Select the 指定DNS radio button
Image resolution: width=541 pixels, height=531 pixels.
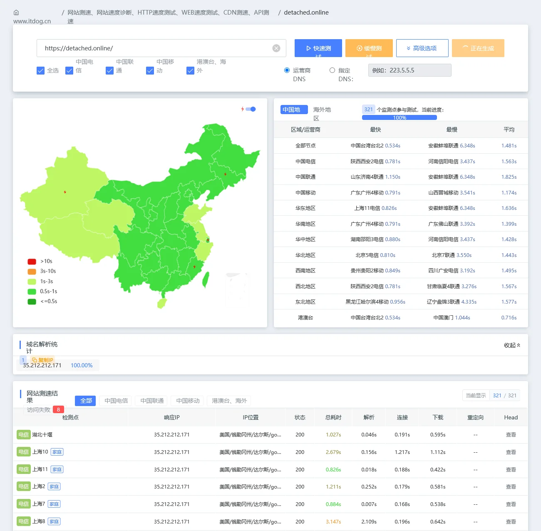[332, 70]
